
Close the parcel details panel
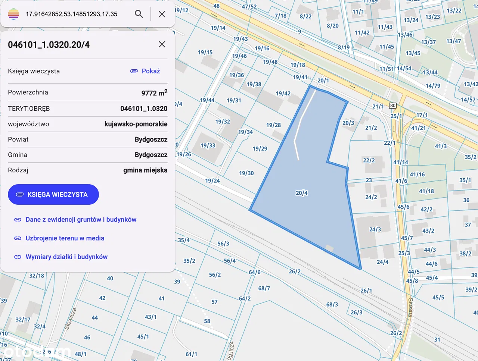162,44
